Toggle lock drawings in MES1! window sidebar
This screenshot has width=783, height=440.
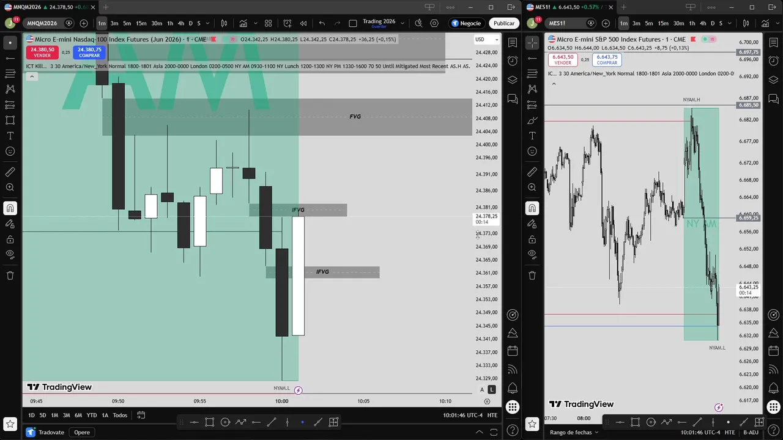[x=532, y=239]
